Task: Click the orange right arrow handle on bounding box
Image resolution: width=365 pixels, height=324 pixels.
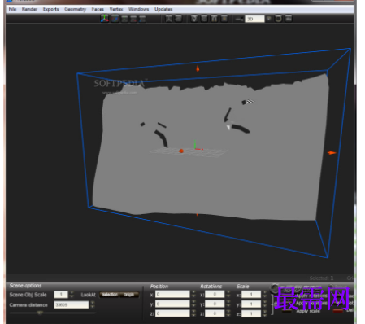Action: point(332,153)
